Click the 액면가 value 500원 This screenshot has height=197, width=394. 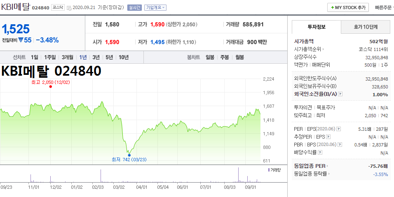[371, 65]
